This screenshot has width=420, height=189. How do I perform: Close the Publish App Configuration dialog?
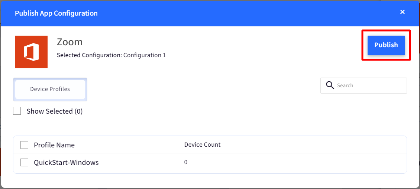402,12
